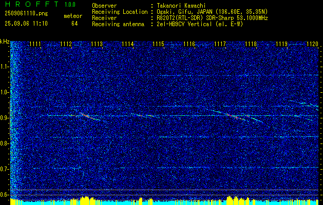323x205 pixels.
Task: Select the 0.6 frequency axis label
Action: pos(5,195)
